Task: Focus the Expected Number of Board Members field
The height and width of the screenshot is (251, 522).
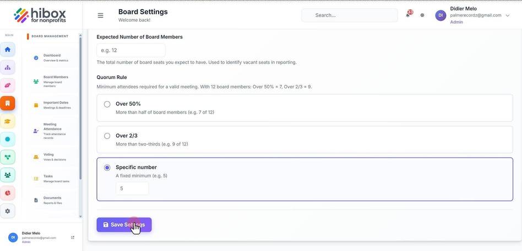Action: click(x=131, y=51)
